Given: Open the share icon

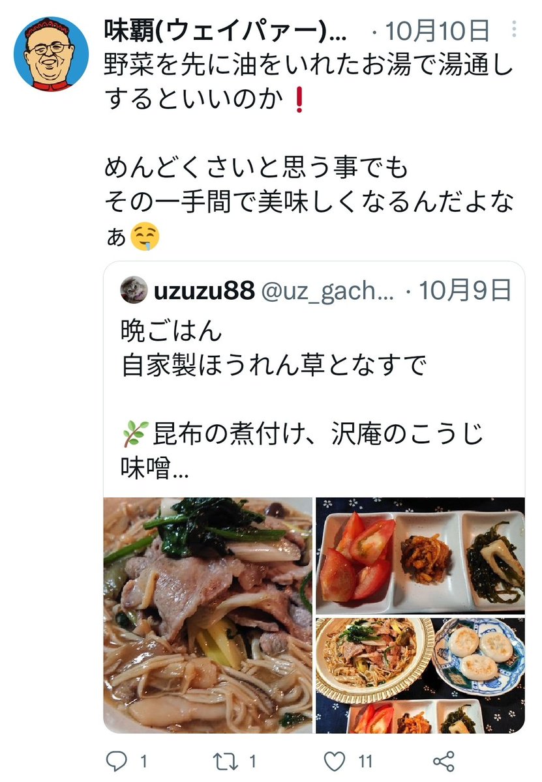Looking at the screenshot, I should pyautogui.click(x=444, y=760).
